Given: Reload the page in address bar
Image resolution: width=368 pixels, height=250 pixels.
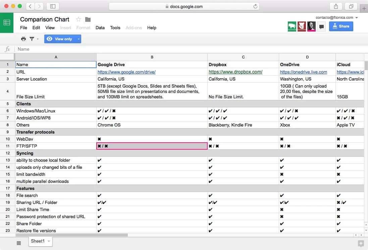Looking at the screenshot, I should [255, 6].
